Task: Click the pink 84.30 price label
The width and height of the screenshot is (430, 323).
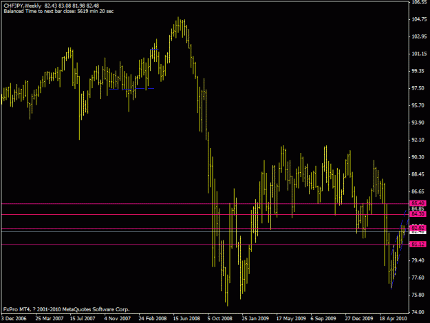Action: tap(418, 214)
